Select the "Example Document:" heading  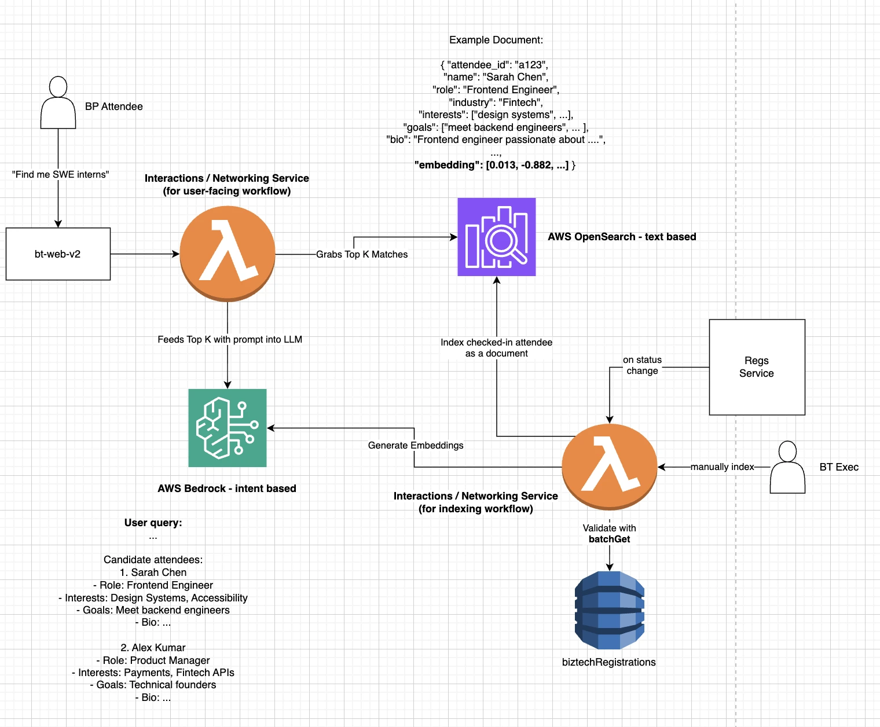(x=496, y=40)
